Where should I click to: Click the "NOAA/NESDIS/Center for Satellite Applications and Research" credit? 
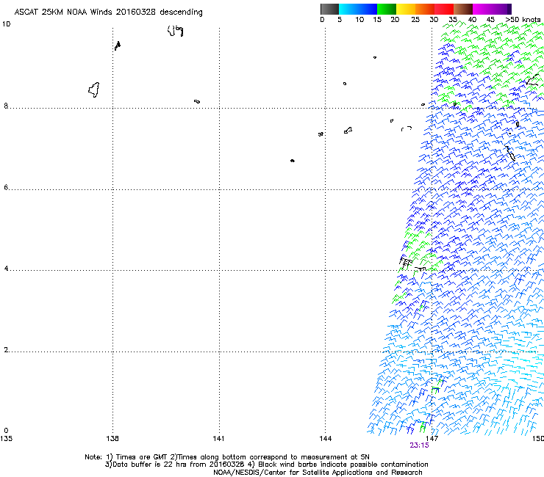tap(318, 473)
